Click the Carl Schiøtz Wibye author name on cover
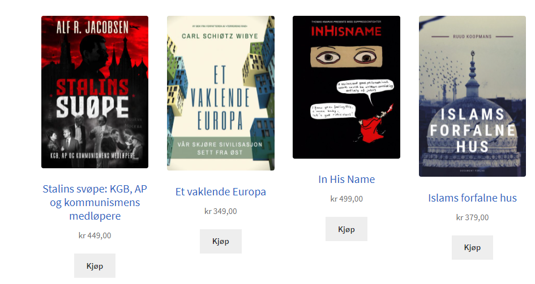This screenshot has height=284, width=535. pyautogui.click(x=220, y=36)
